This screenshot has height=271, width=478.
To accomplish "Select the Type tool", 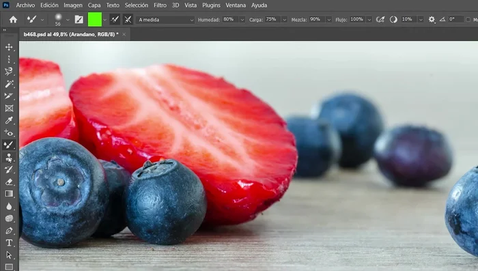I will (9, 243).
